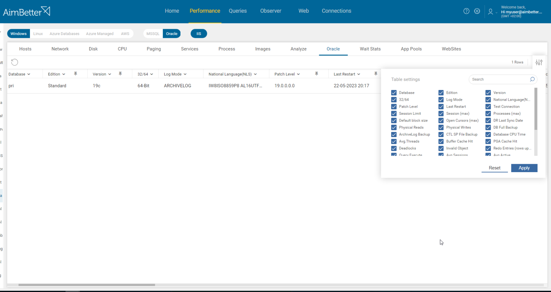Click the Reset button
Viewport: 551px width, 292px height.
[495, 168]
